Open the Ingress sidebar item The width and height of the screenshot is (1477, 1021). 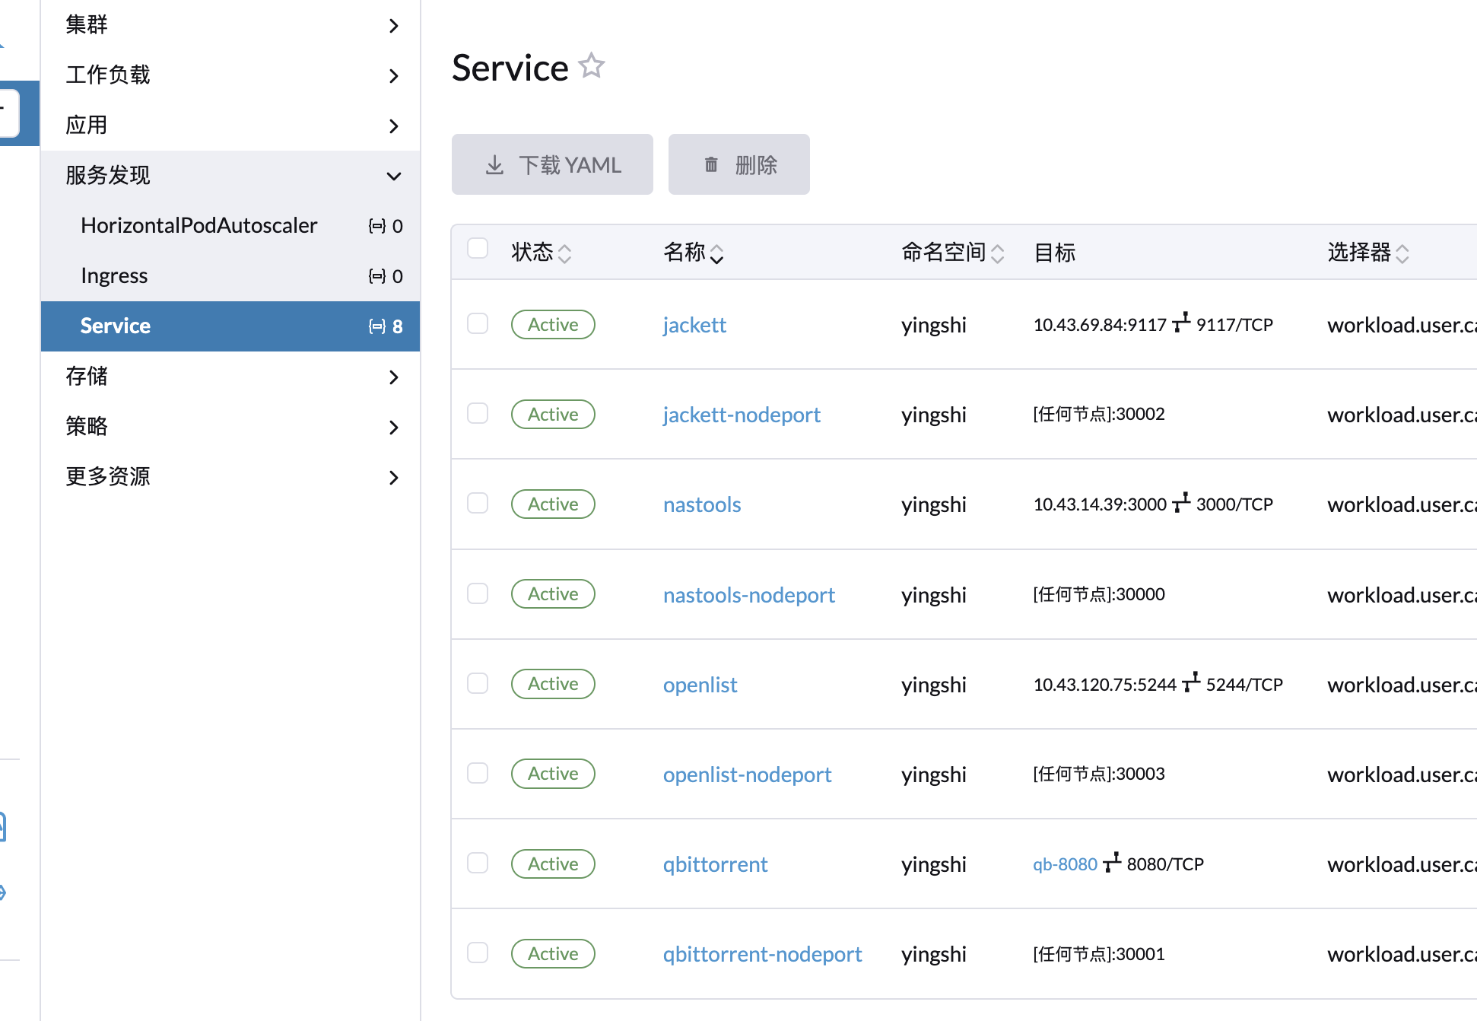pyautogui.click(x=114, y=275)
